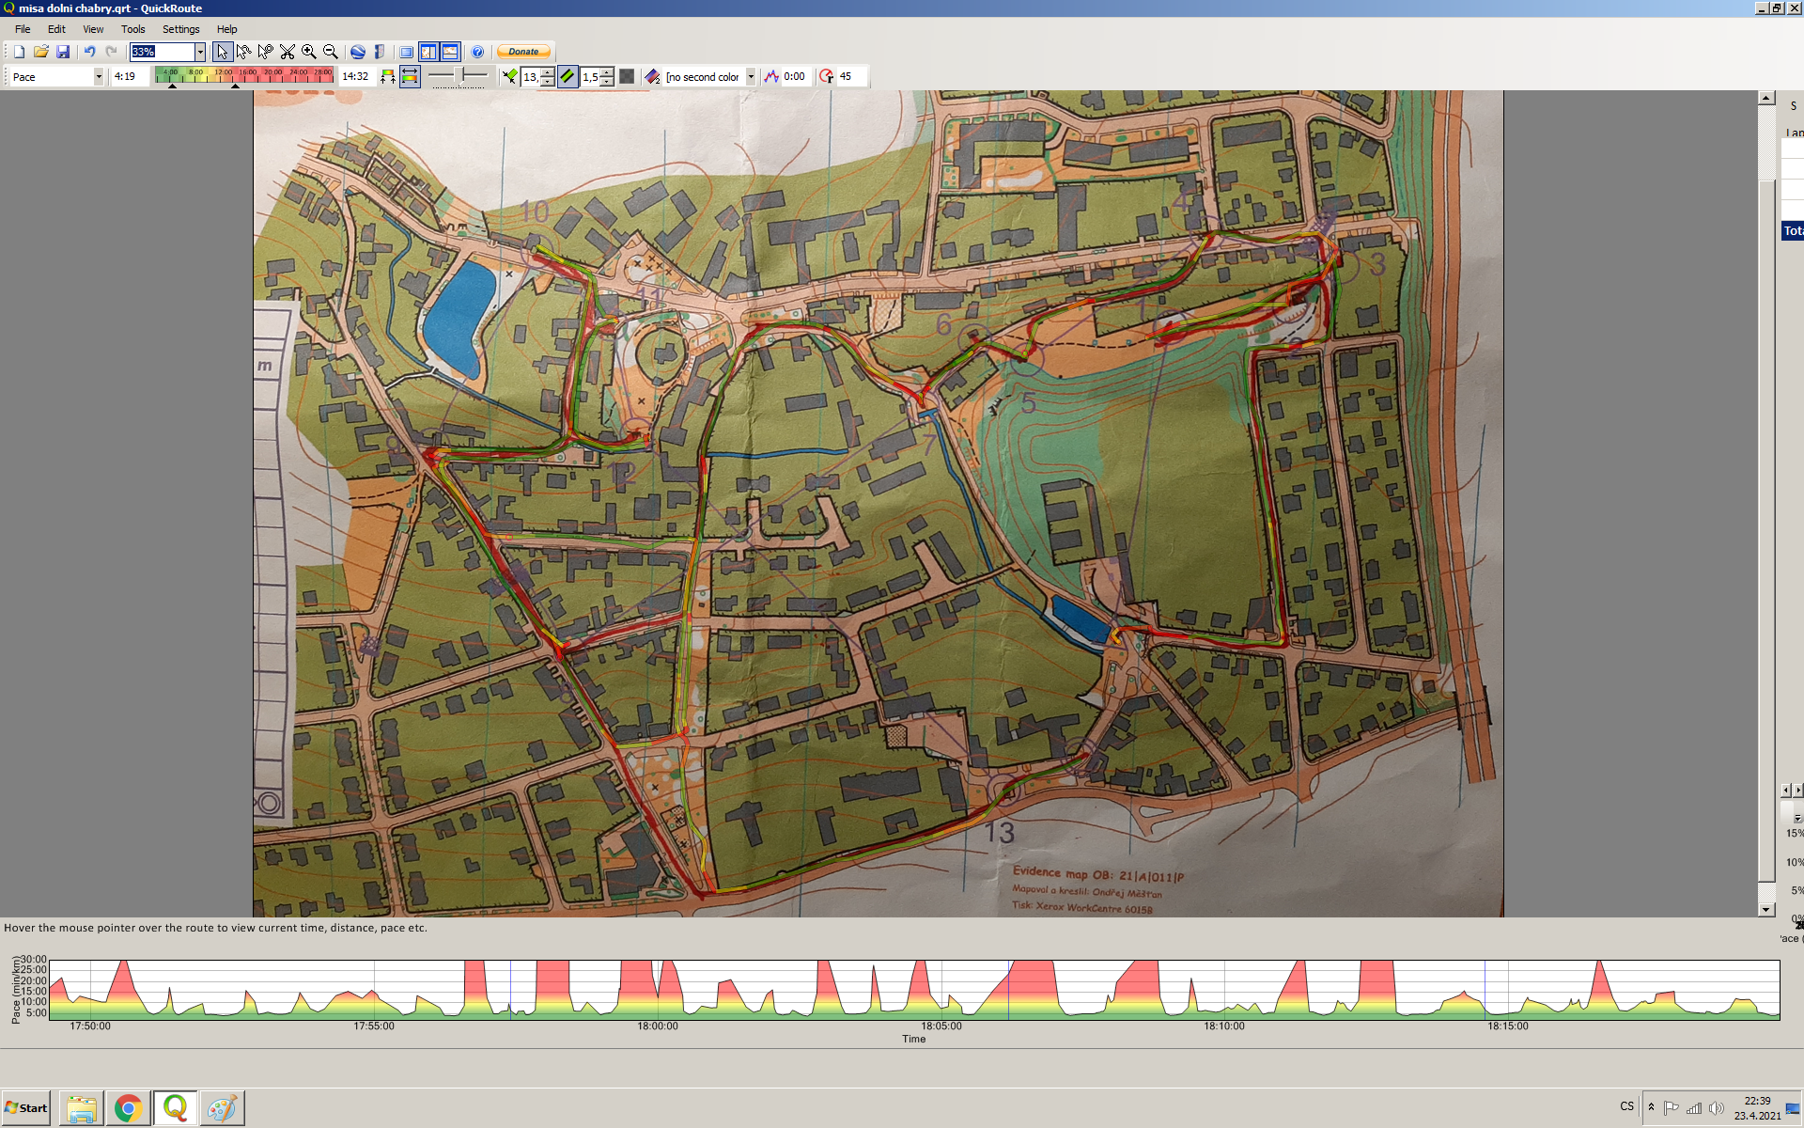Click auto-adjust color range icon
Viewport: 1804px width, 1128px height.
click(388, 77)
